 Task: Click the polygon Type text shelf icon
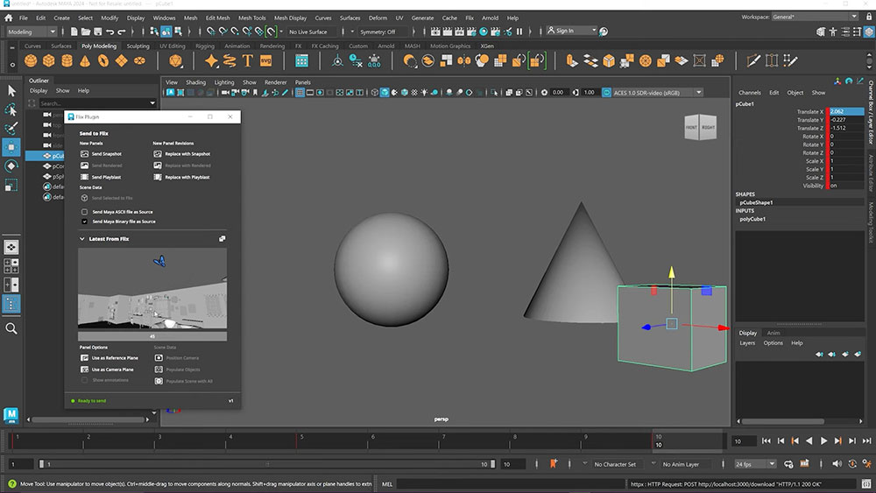click(248, 60)
